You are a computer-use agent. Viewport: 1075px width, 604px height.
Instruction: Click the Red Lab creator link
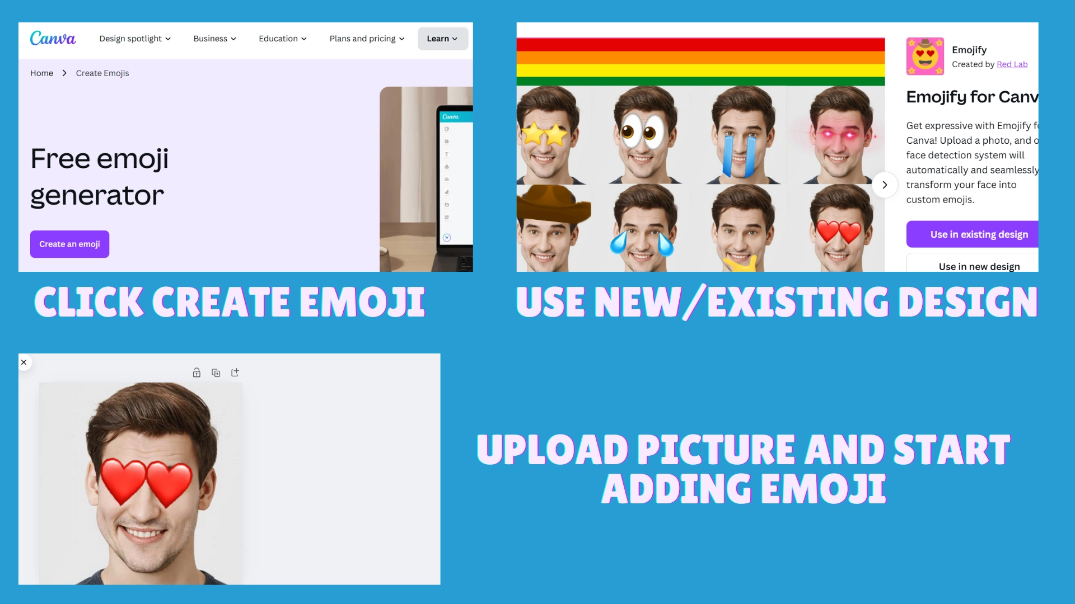tap(1012, 64)
